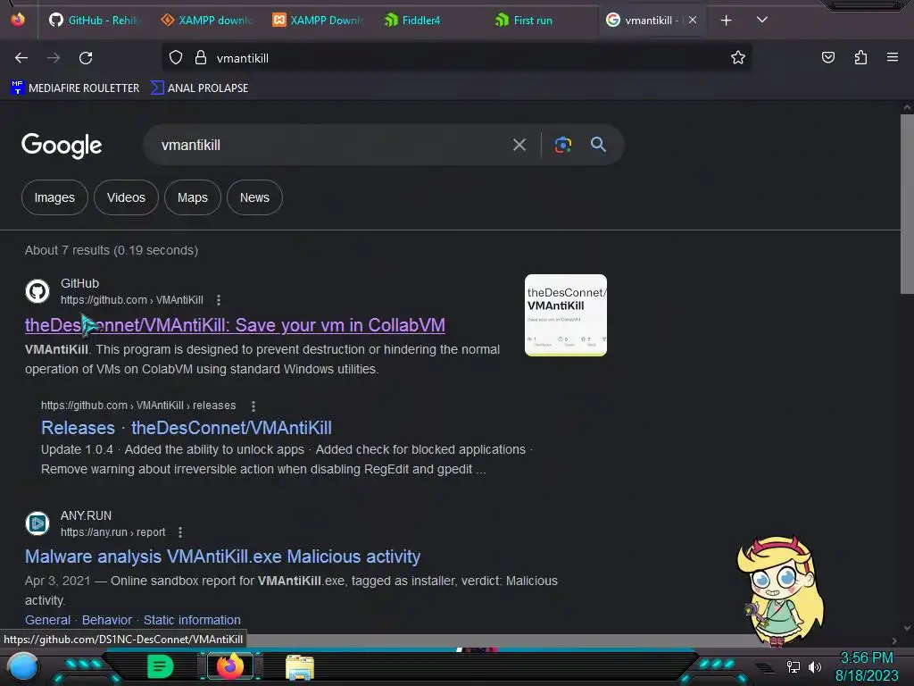914x686 pixels.
Task: Open the Behavior sitelink
Action: coord(107,620)
